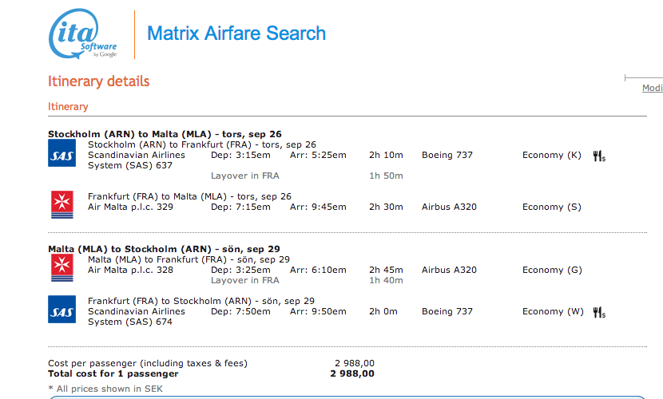This screenshot has height=399, width=663.
Task: Click the meal icon next to Economy (K)
Action: [x=599, y=156]
